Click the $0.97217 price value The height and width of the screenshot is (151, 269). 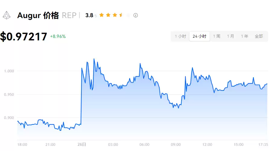point(24,36)
